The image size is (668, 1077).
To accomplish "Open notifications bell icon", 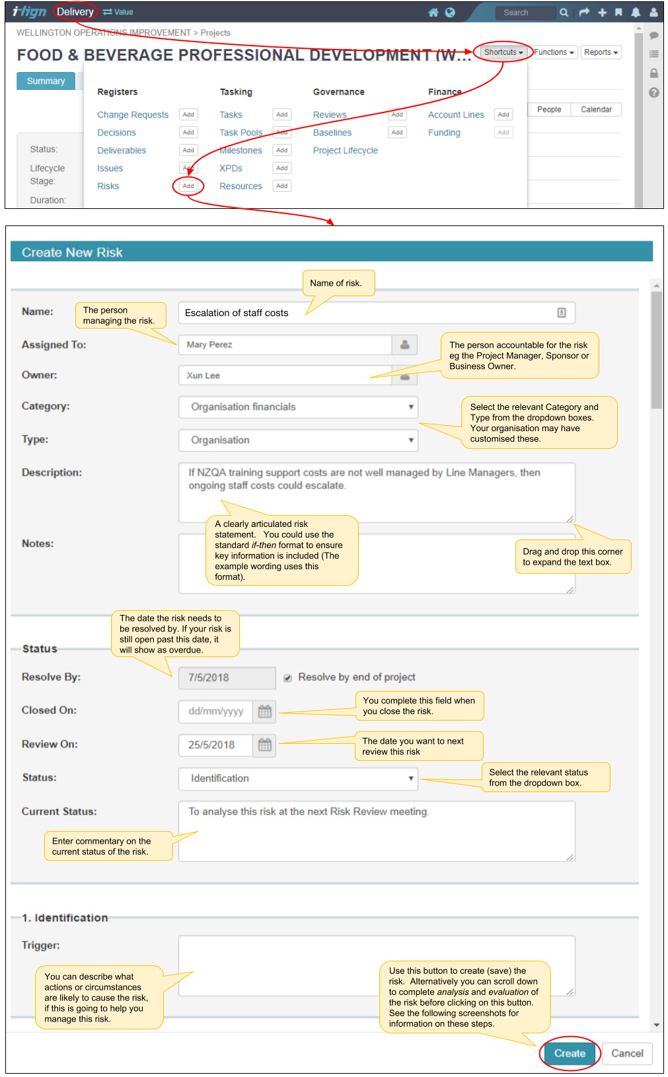I will pyautogui.click(x=636, y=13).
